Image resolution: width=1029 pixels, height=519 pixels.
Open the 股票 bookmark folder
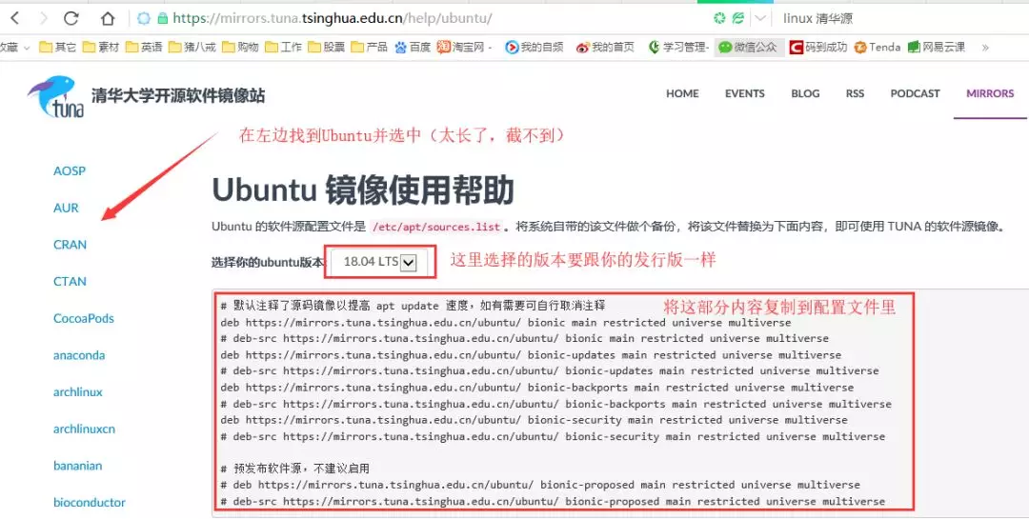pyautogui.click(x=326, y=48)
